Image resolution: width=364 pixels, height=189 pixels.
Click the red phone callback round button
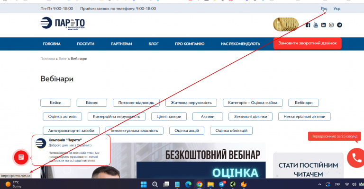(x=356, y=158)
